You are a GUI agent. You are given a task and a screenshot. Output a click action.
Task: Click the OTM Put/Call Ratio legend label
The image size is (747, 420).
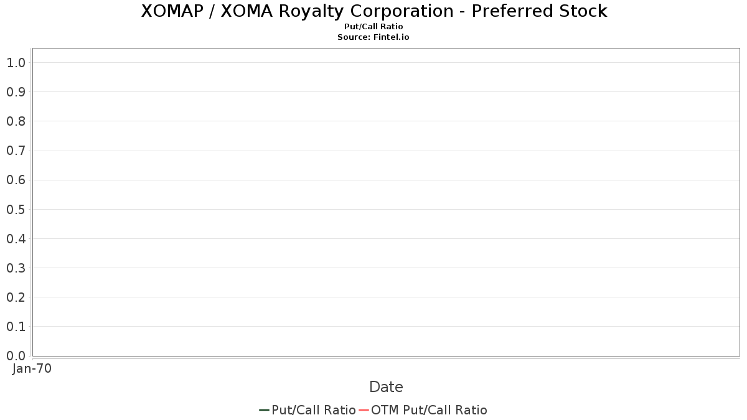pyautogui.click(x=429, y=410)
